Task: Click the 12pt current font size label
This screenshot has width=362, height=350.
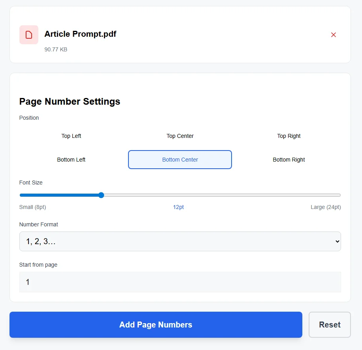Action: (x=179, y=207)
